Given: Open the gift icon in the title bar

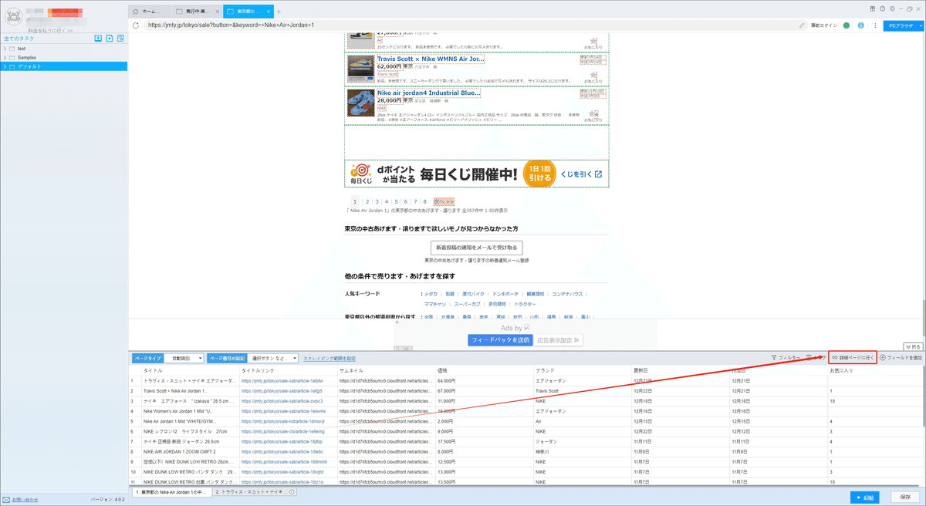Looking at the screenshot, I should click(x=872, y=8).
